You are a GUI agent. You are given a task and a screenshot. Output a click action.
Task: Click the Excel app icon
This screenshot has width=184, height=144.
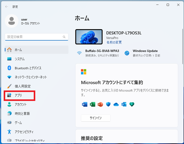coord(93,104)
